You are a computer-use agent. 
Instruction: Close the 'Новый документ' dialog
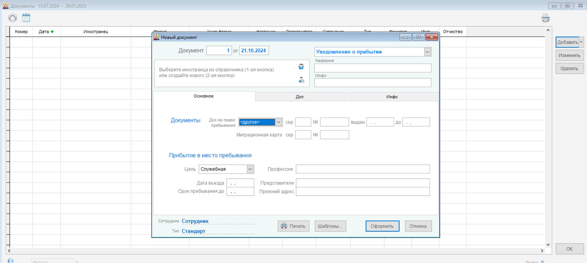pyautogui.click(x=432, y=37)
